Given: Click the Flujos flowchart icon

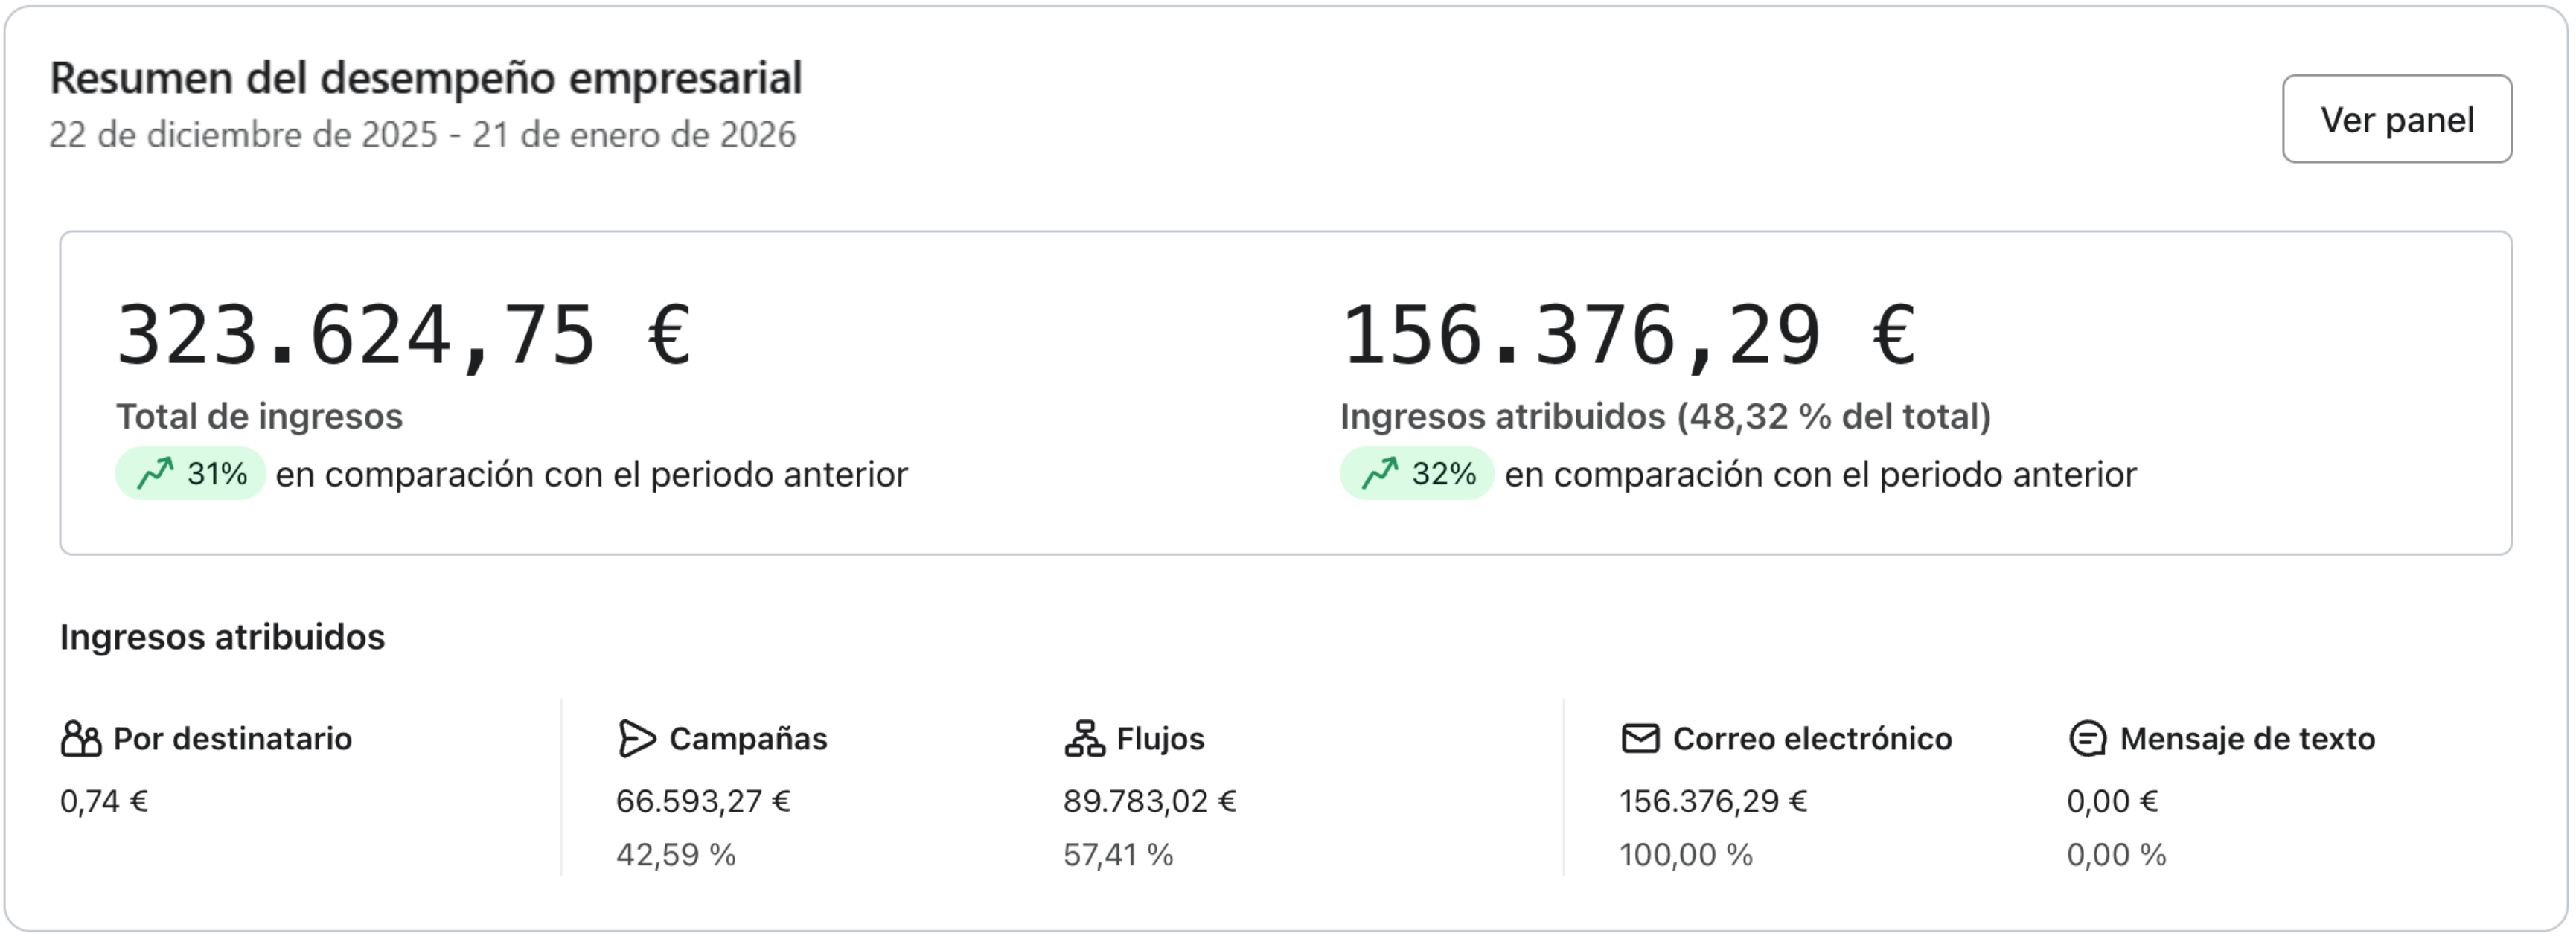Looking at the screenshot, I should pos(1084,739).
